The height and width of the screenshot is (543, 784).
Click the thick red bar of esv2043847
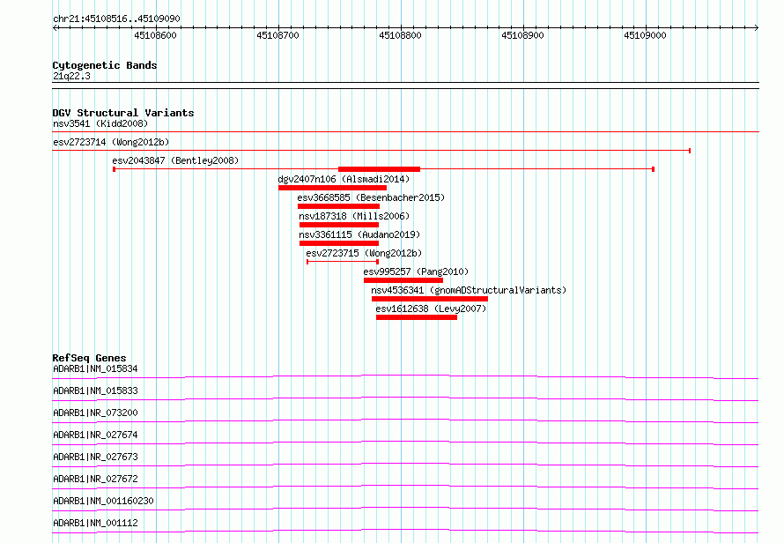pyautogui.click(x=379, y=169)
